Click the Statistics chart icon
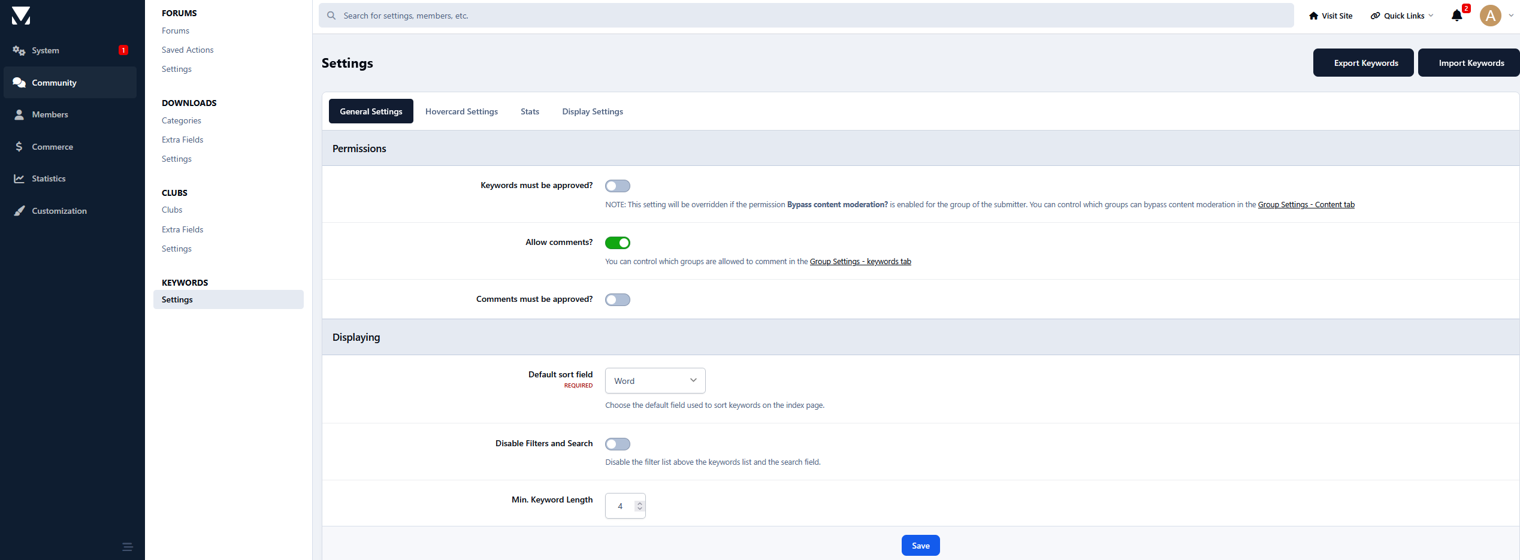Viewport: 1520px width, 560px height. point(19,178)
